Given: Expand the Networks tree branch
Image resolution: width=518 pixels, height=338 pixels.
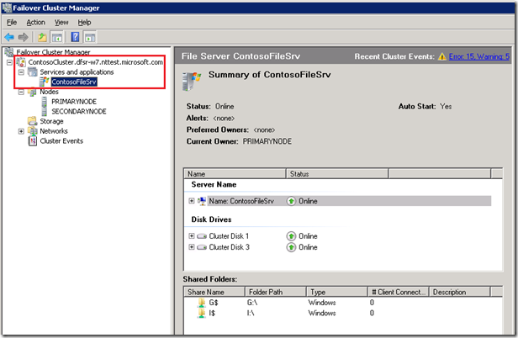Looking at the screenshot, I should point(21,131).
